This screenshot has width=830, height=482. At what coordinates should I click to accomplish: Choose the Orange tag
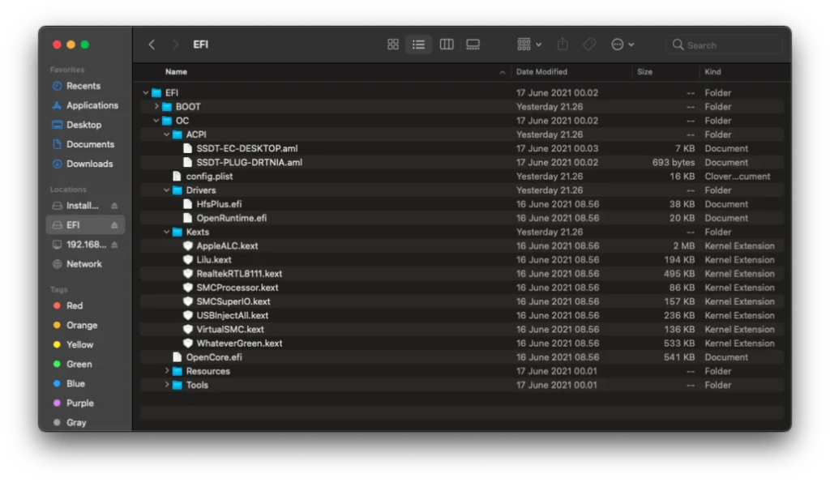click(x=75, y=326)
